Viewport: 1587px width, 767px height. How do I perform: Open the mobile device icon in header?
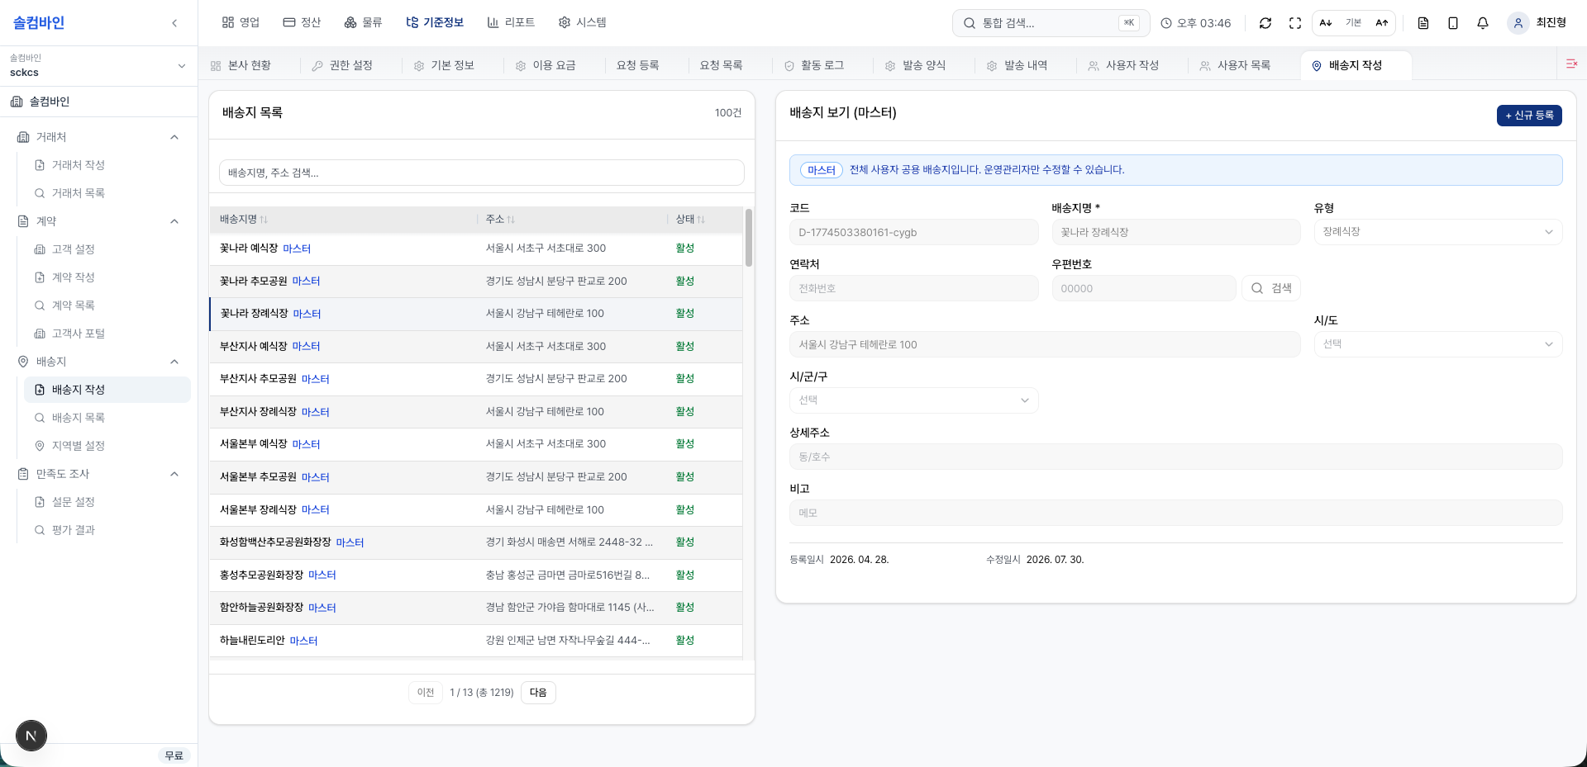pyautogui.click(x=1453, y=23)
